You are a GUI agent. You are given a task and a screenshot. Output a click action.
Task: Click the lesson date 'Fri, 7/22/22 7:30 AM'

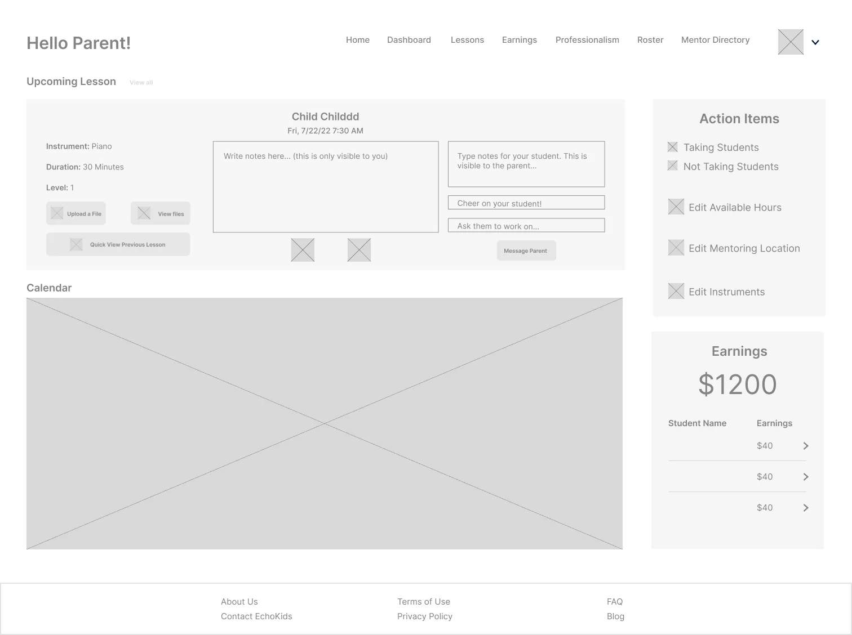point(325,131)
